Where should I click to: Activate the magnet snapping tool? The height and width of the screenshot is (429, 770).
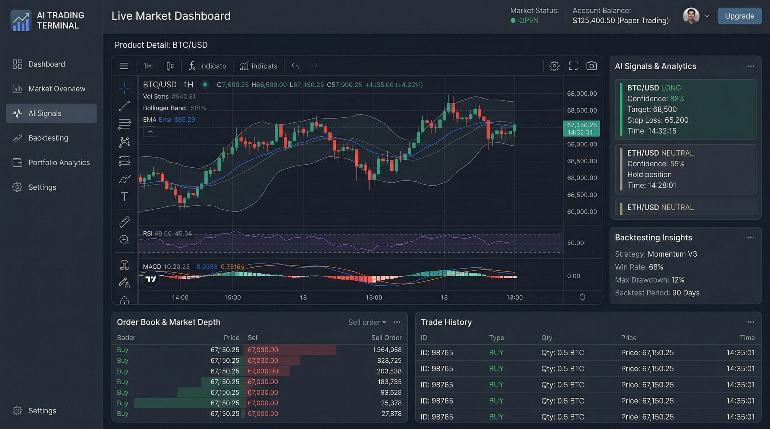click(125, 264)
